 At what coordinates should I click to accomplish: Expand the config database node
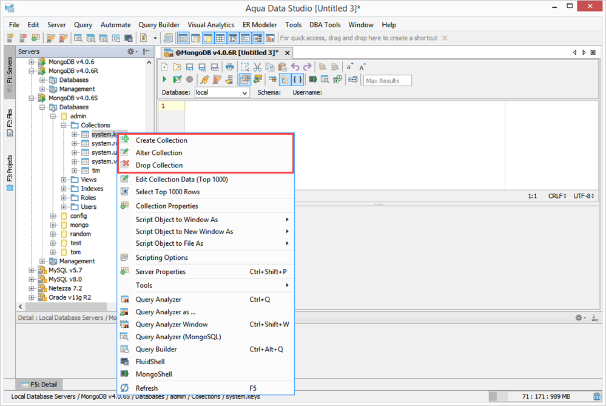(53, 216)
